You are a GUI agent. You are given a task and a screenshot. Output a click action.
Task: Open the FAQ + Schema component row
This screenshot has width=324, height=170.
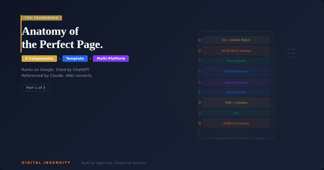(236, 103)
